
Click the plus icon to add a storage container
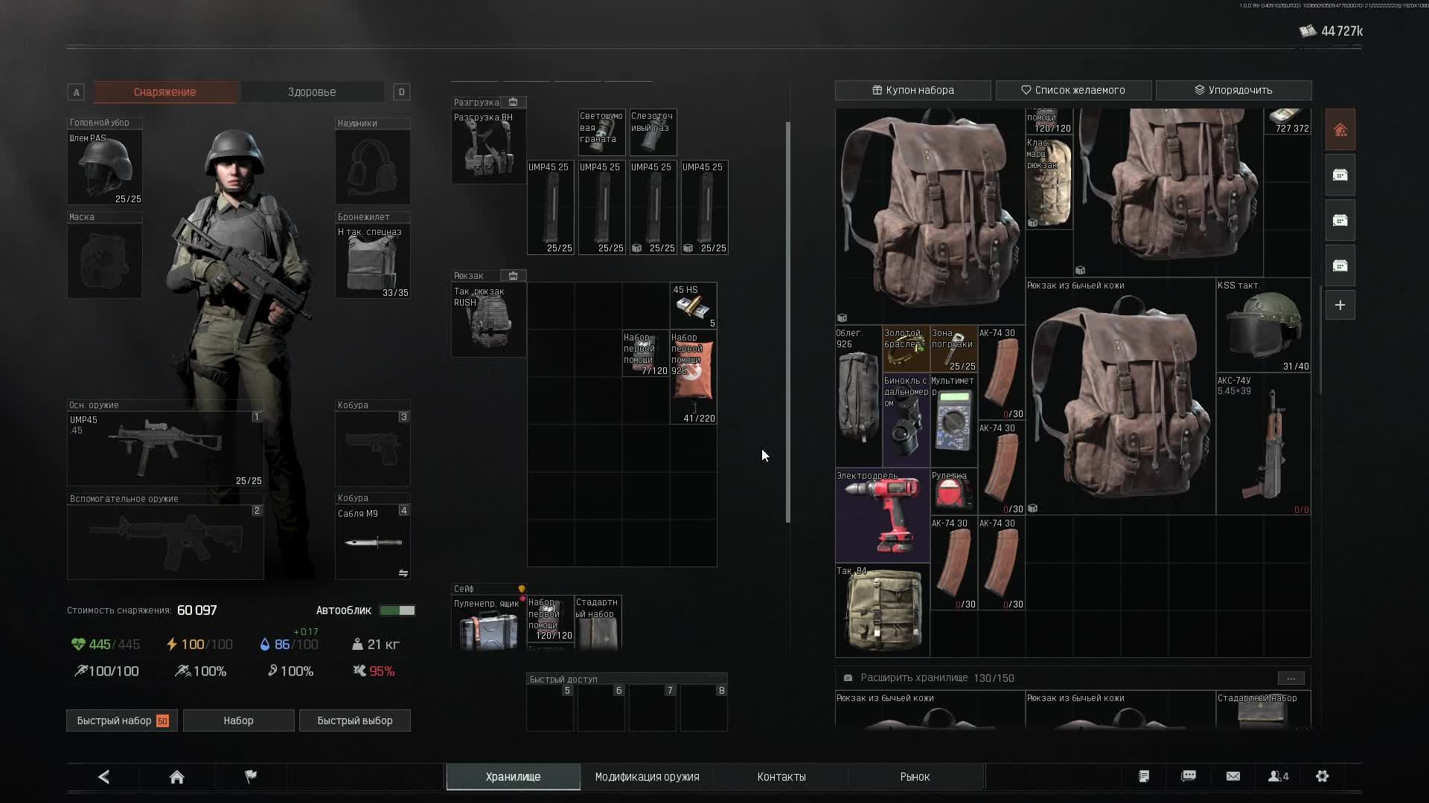coord(1340,306)
